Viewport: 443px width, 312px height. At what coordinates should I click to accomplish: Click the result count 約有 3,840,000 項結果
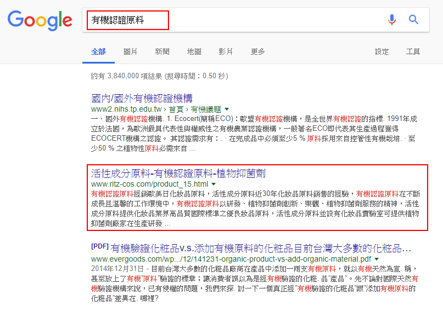pyautogui.click(x=127, y=76)
